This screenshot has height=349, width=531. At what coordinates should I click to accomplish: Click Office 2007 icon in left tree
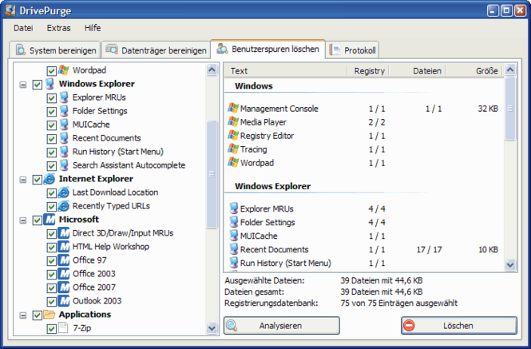click(64, 288)
